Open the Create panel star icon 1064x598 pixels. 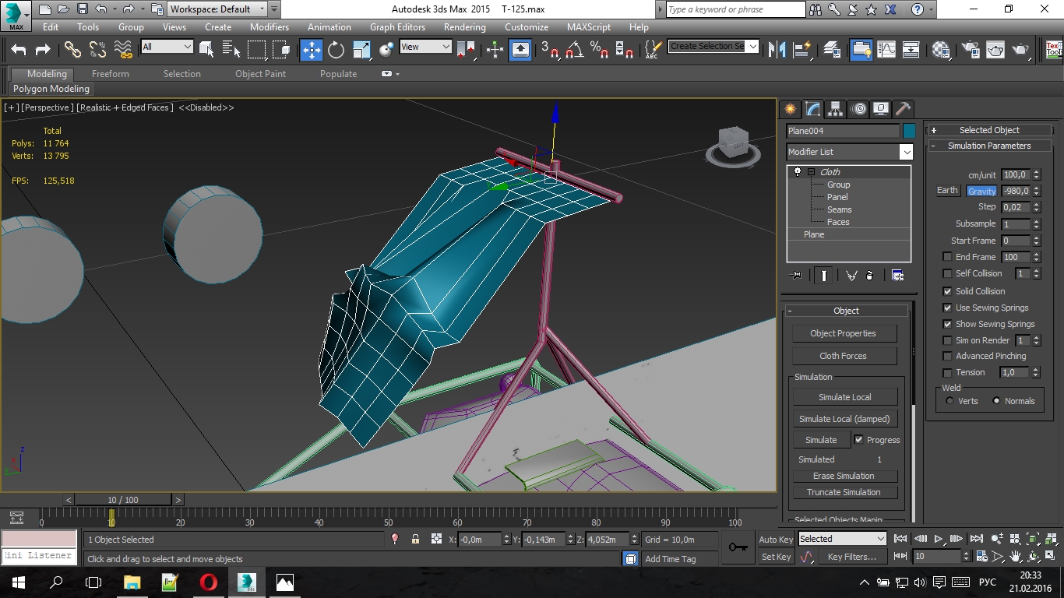coord(790,109)
